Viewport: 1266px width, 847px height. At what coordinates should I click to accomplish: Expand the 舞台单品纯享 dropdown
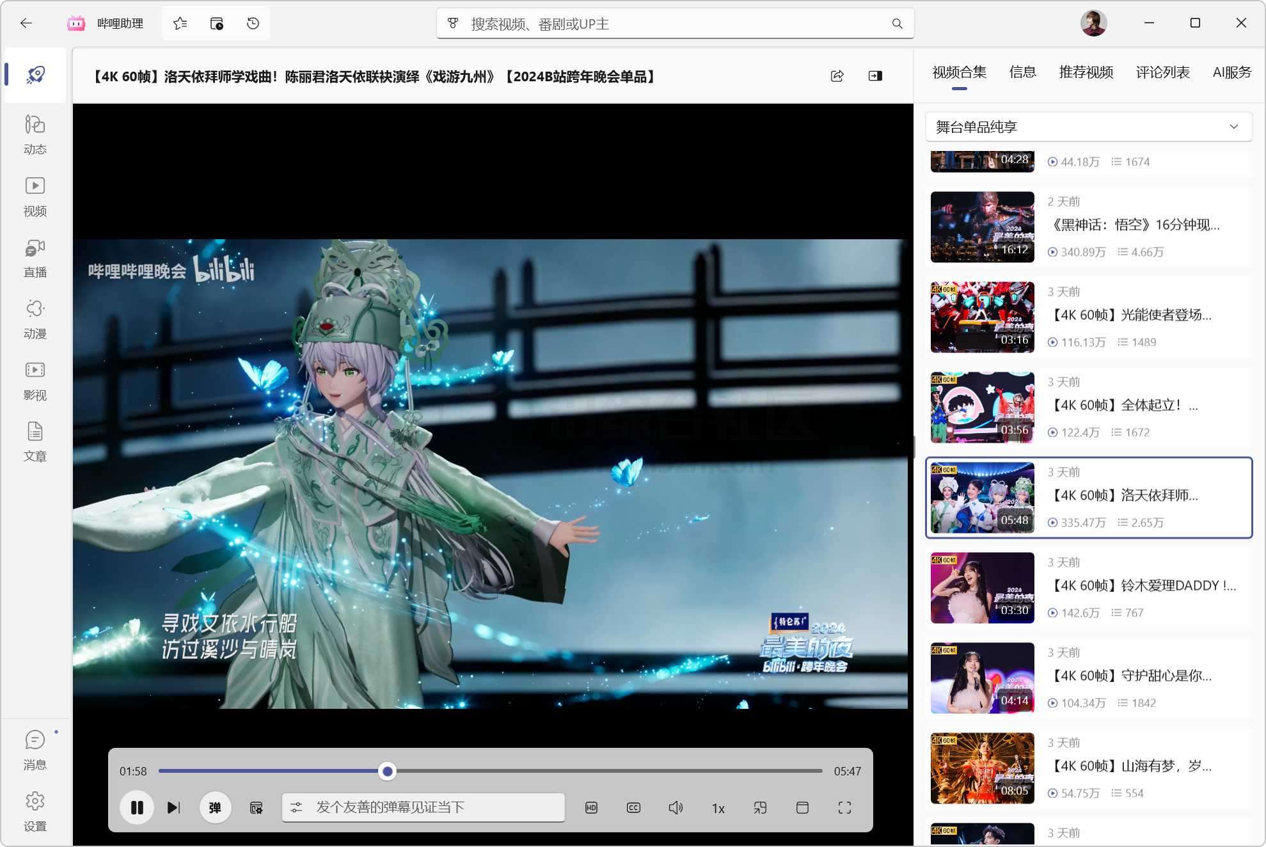point(1088,127)
